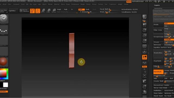
Task: Click Scale view icon in right shelf
Action: [x=144, y=87]
